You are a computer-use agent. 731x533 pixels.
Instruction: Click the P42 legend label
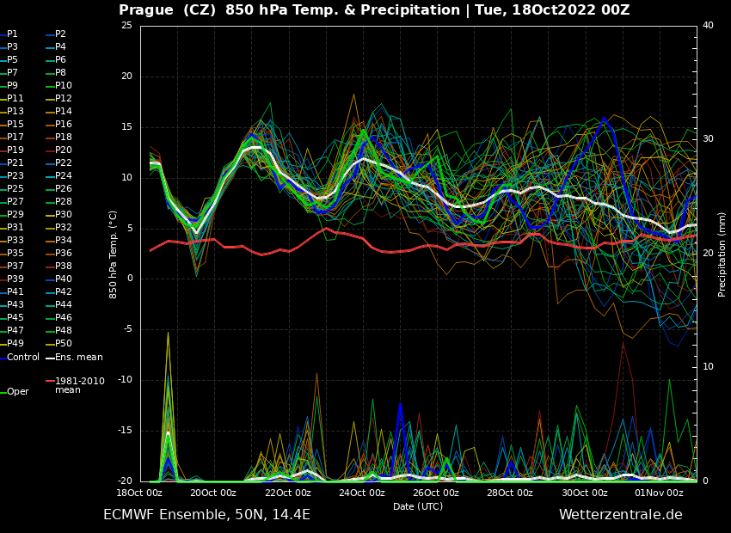[64, 291]
